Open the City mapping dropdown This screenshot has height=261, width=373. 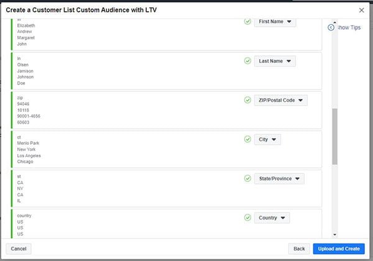[x=267, y=140]
